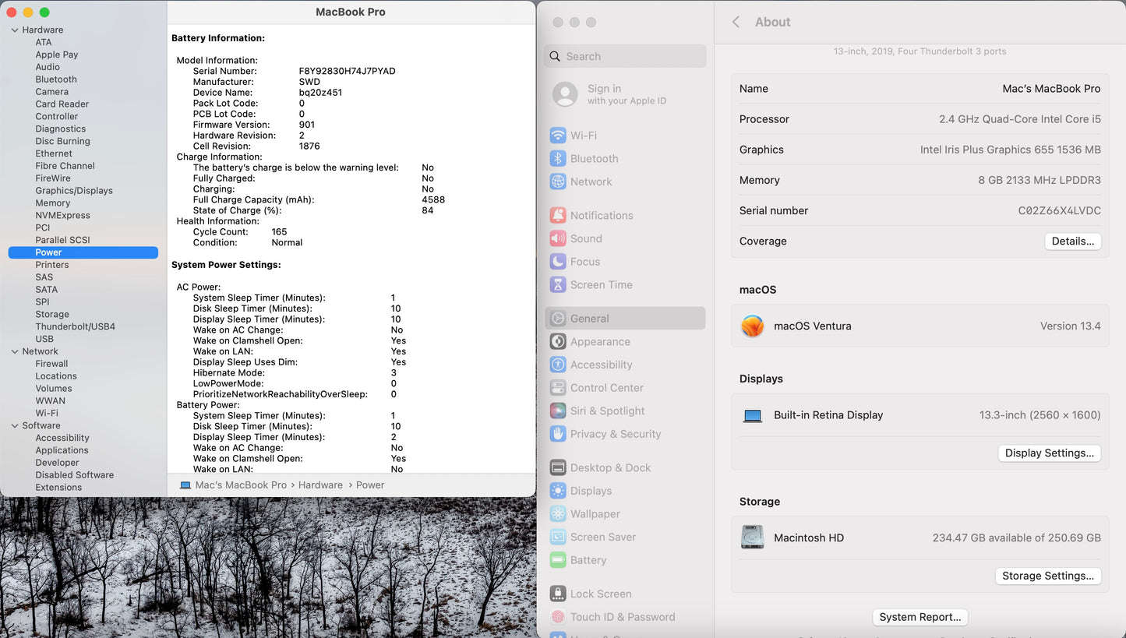Collapse the Network disclosure triangle
Screen dimensions: 1126x638
point(15,351)
